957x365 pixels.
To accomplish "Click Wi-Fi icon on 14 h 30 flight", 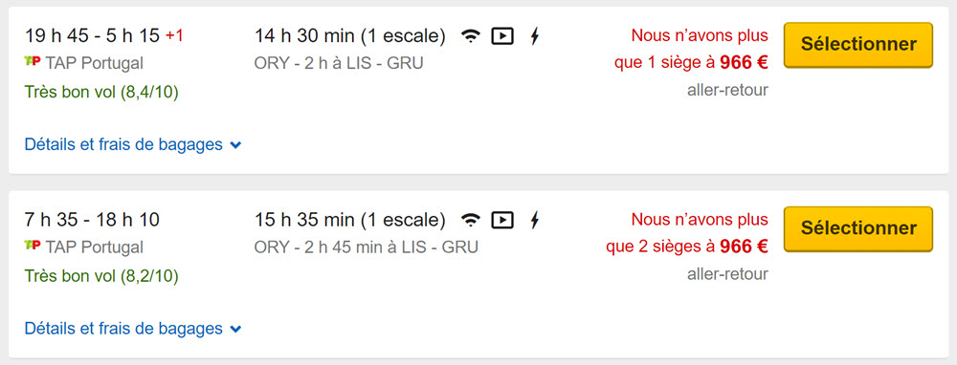I will tap(470, 36).
